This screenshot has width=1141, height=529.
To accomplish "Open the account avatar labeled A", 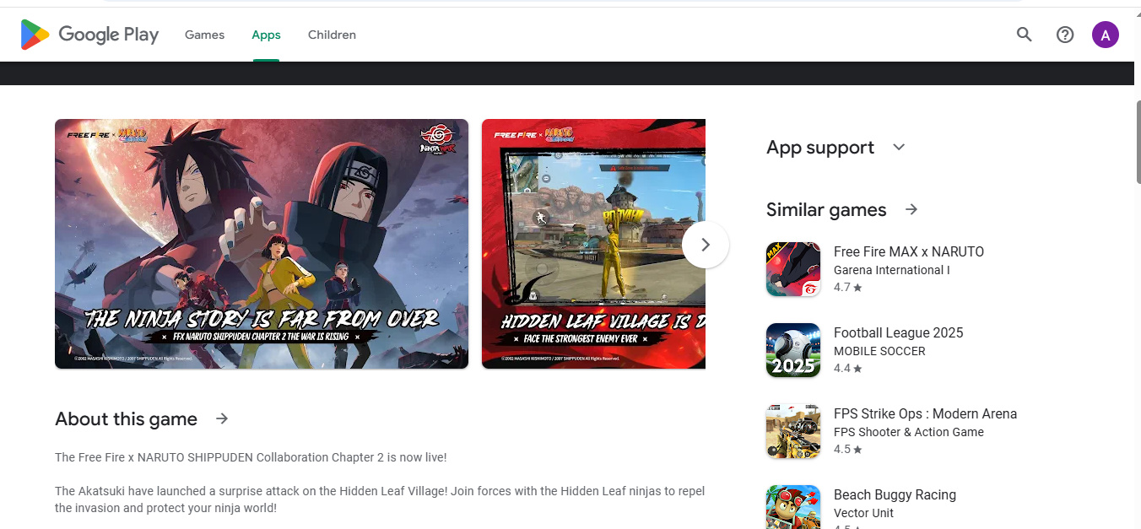I will pyautogui.click(x=1106, y=35).
